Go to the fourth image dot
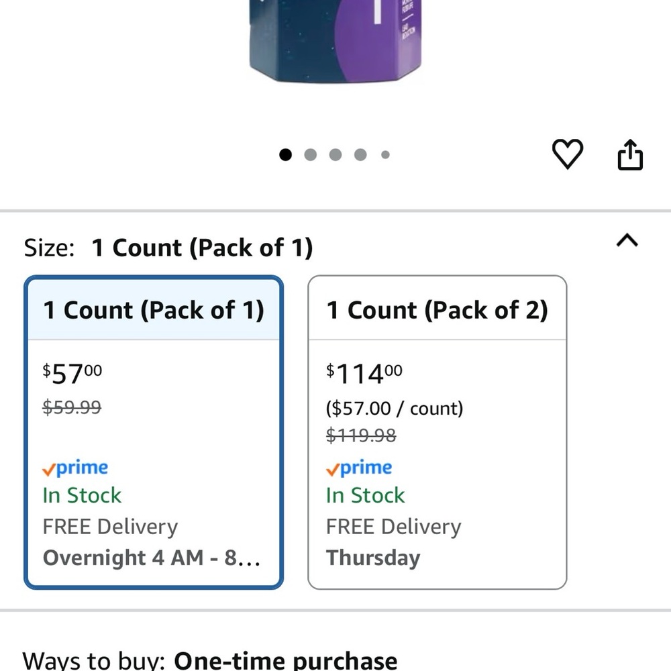The image size is (671, 671). 360,154
